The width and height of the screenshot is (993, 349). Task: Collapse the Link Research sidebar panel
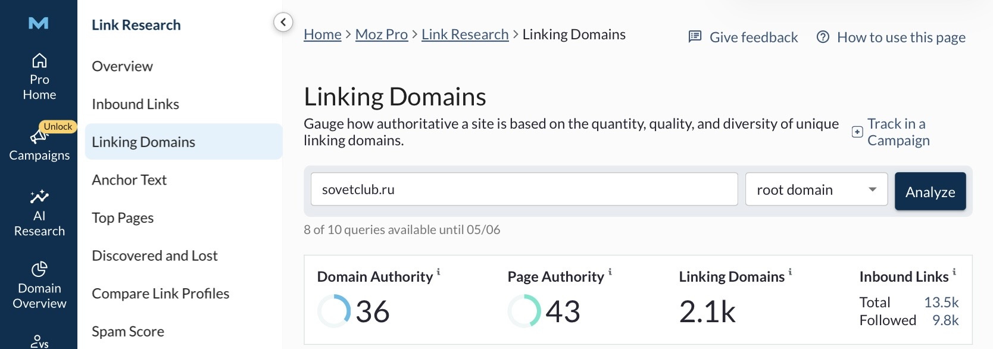tap(283, 23)
